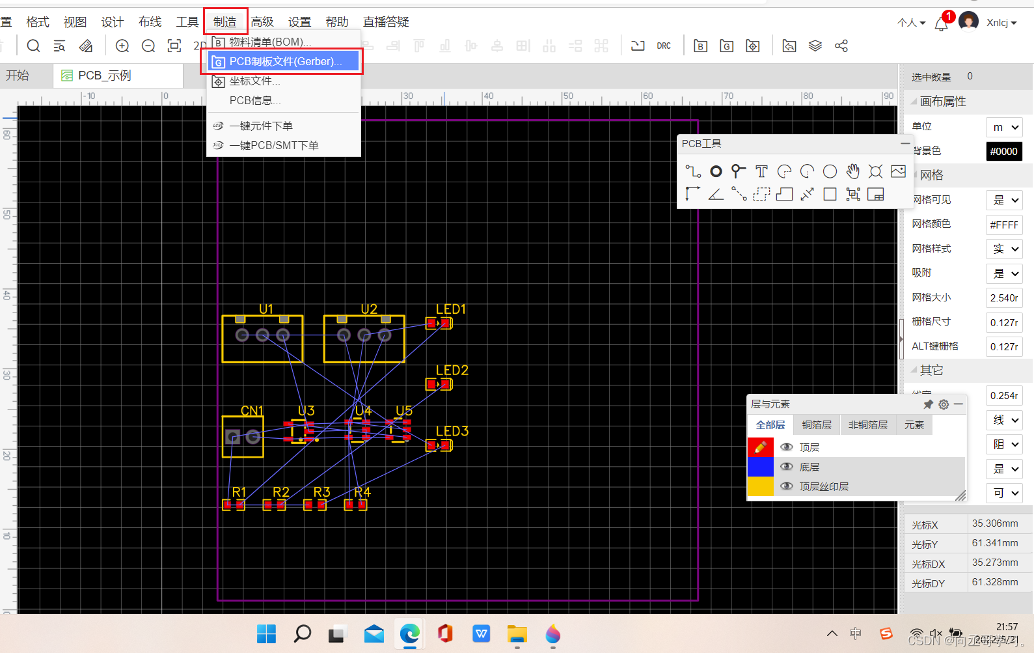Choose 一键PCB/SMT下单 menu entry
Viewport: 1034px width, 653px height.
[283, 145]
